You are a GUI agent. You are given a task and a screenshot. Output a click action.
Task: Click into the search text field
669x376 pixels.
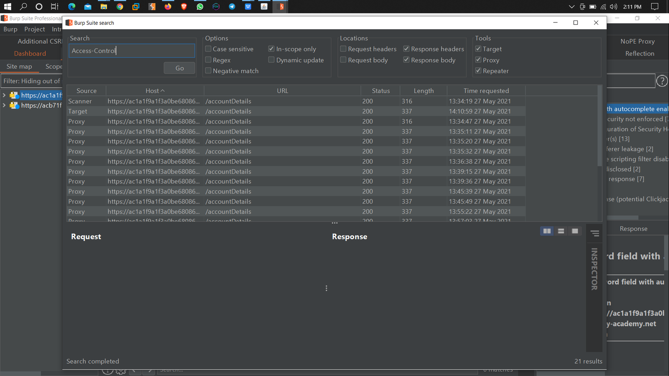[x=132, y=51]
